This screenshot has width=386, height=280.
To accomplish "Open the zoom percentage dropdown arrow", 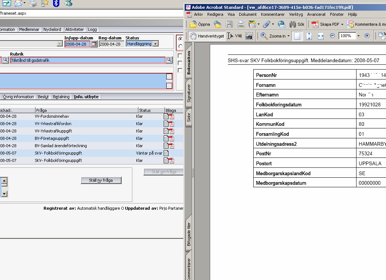I will [358, 36].
